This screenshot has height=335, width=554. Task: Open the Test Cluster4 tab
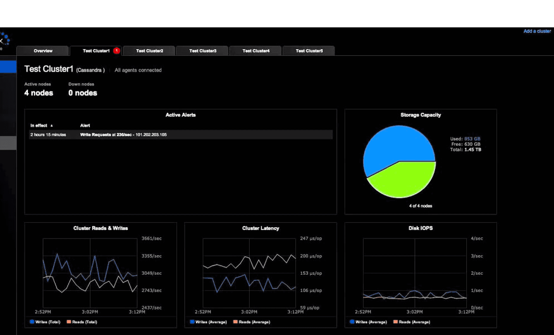(x=256, y=51)
